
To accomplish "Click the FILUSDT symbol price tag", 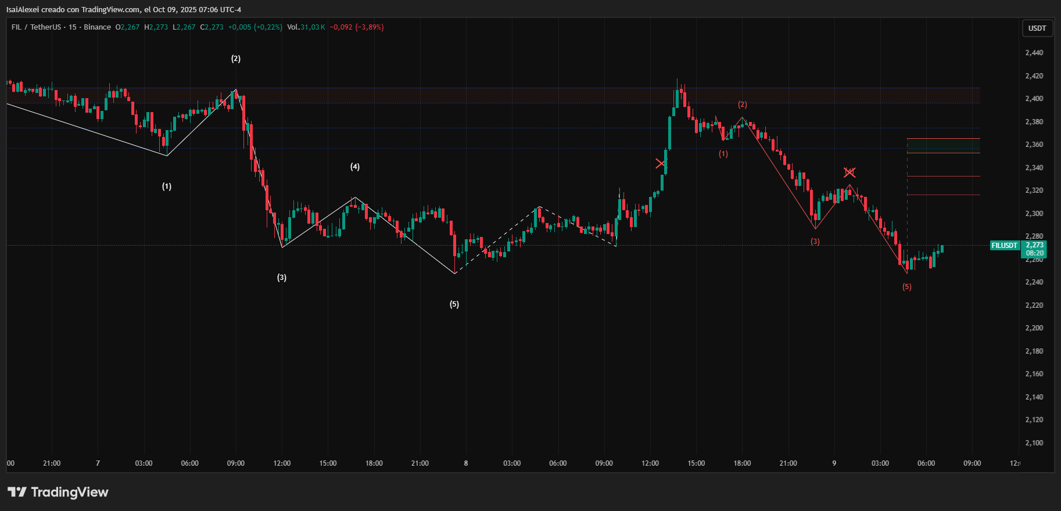I will coord(1005,246).
